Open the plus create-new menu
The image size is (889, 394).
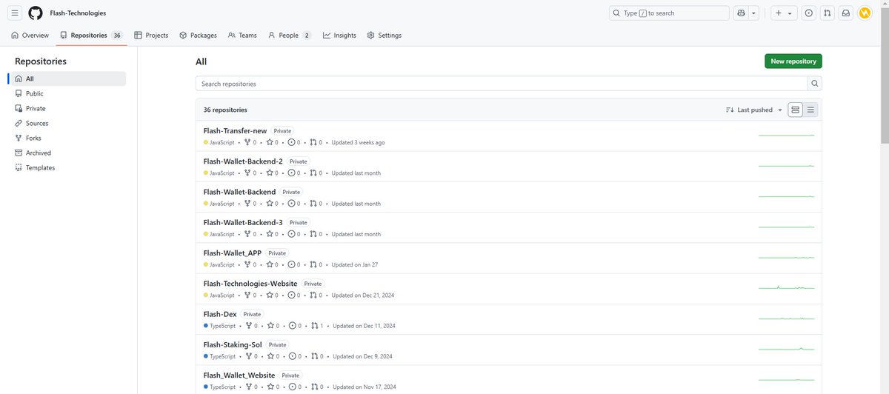(783, 13)
